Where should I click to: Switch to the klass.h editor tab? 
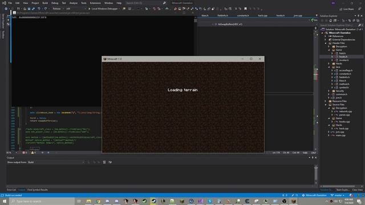205,15
